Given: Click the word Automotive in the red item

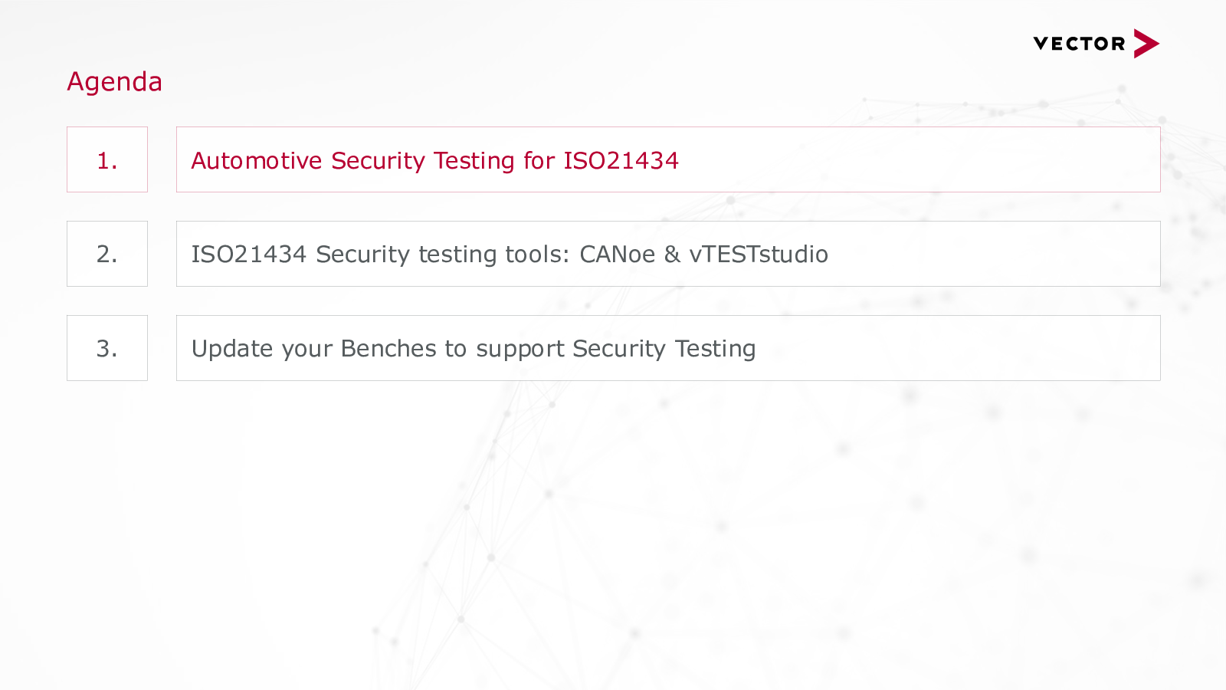Looking at the screenshot, I should tap(257, 160).
